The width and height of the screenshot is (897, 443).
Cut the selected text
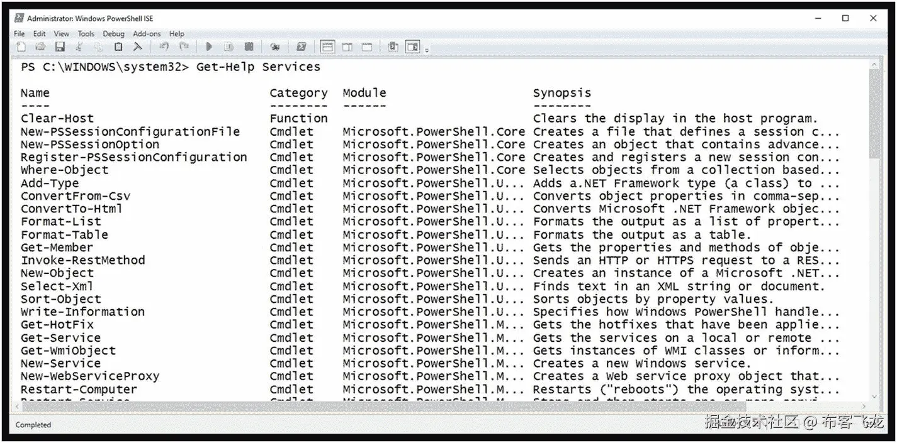[x=78, y=46]
